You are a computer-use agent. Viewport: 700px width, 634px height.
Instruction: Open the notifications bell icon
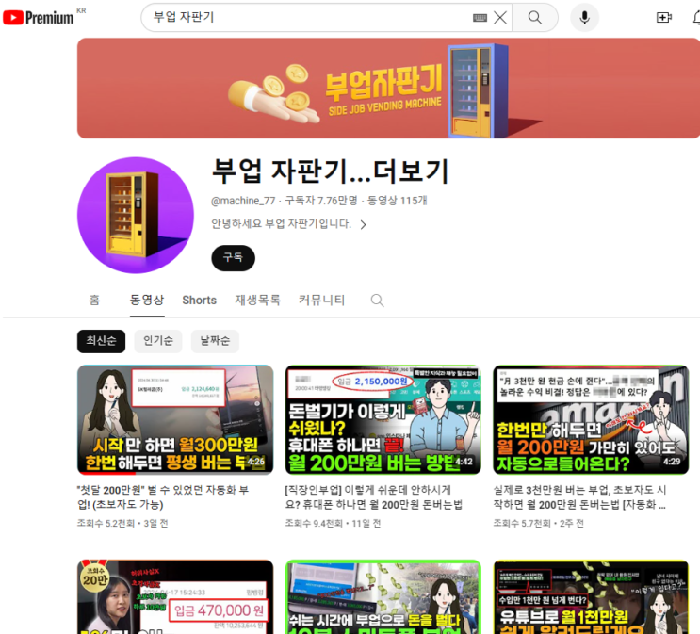point(696,18)
